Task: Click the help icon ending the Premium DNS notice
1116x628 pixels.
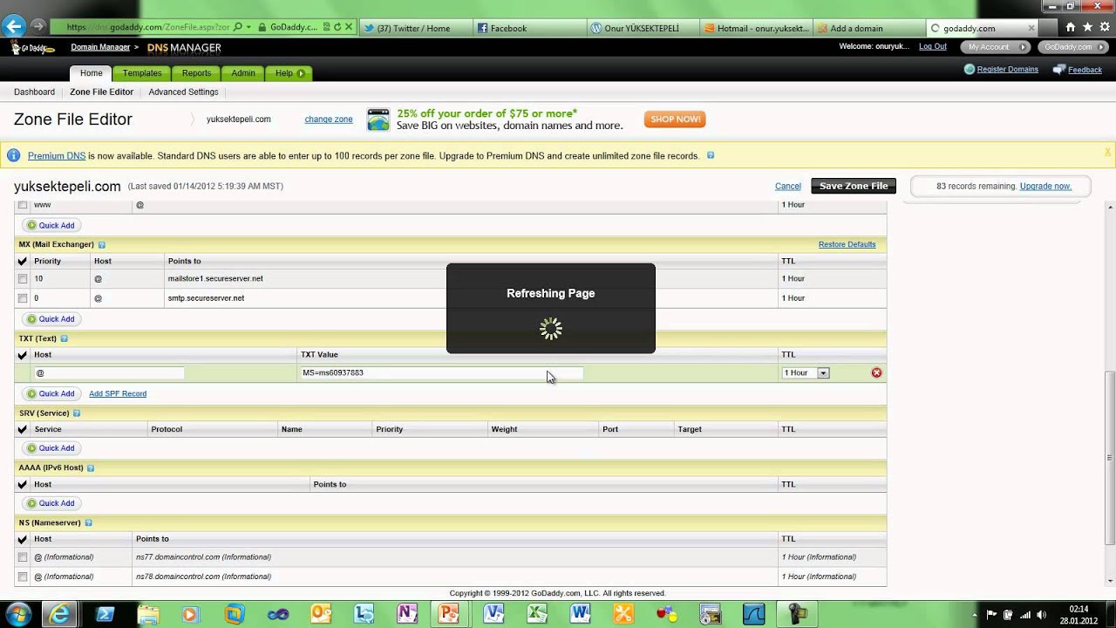Action: pyautogui.click(x=711, y=156)
